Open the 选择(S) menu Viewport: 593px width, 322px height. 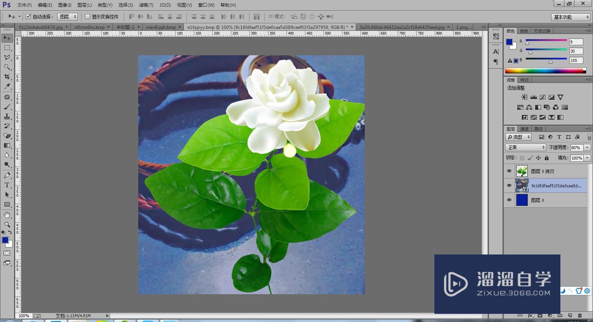pyautogui.click(x=126, y=5)
